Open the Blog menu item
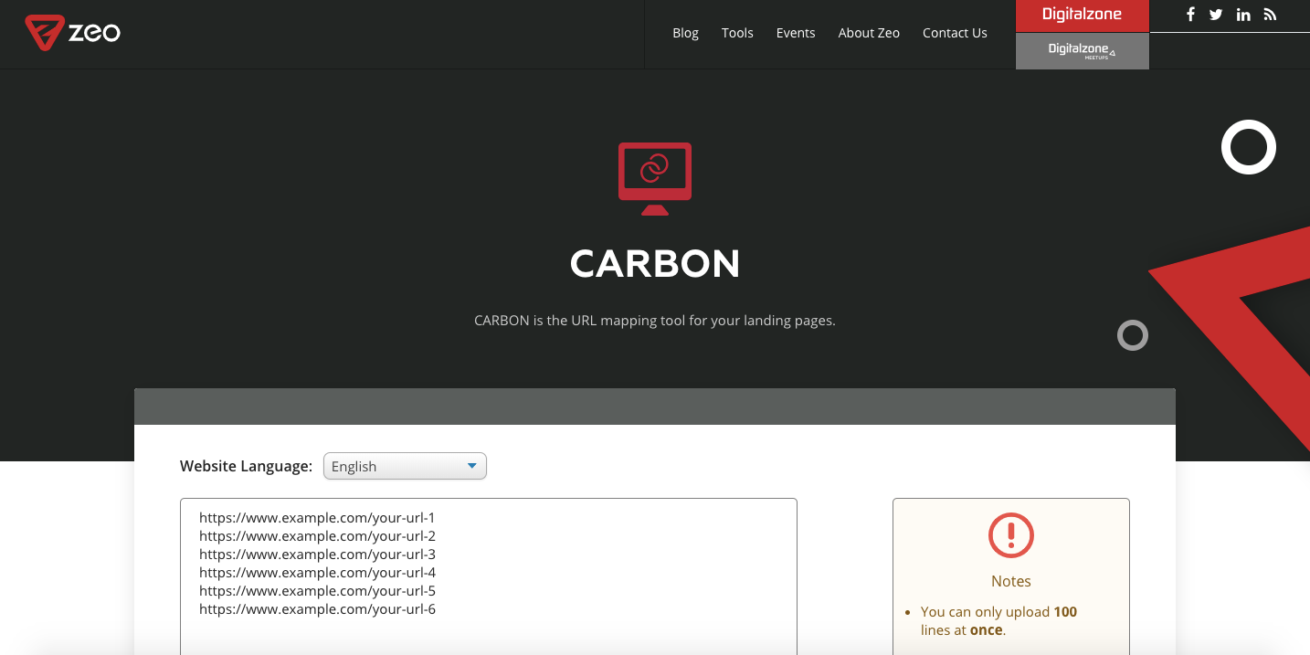 click(x=685, y=33)
